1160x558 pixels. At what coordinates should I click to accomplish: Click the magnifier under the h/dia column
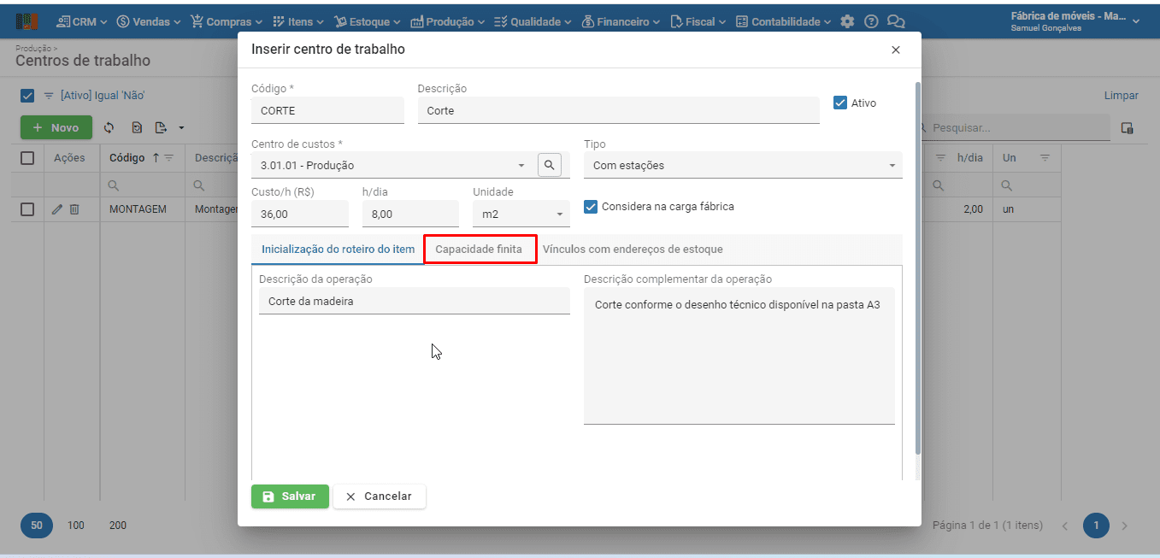(938, 185)
